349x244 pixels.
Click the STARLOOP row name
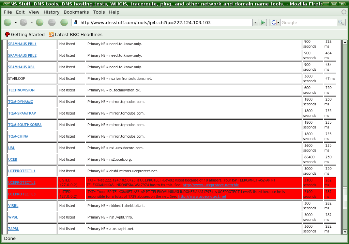(x=16, y=79)
